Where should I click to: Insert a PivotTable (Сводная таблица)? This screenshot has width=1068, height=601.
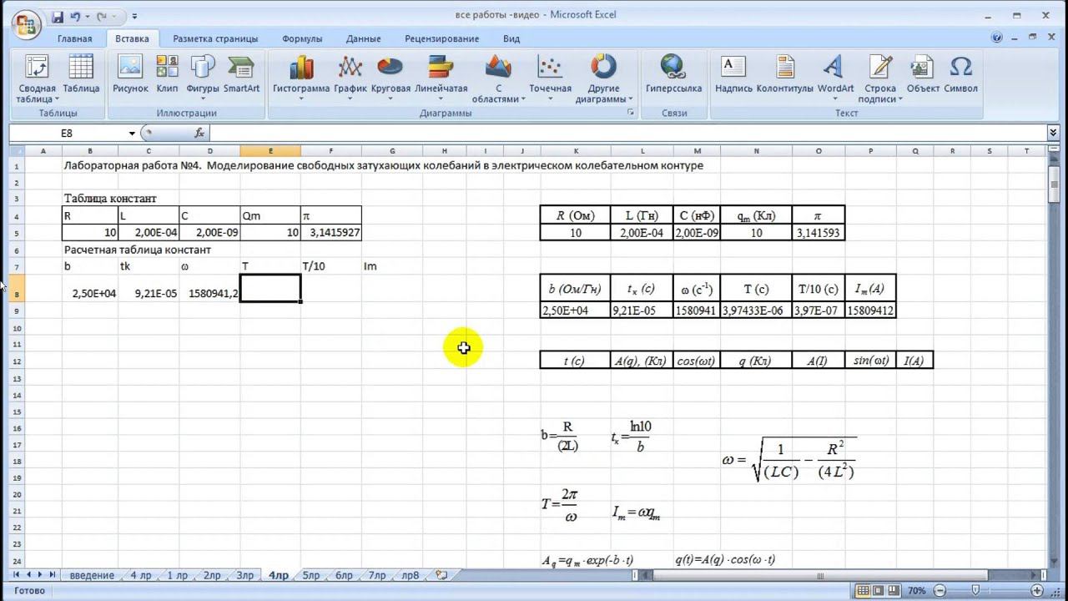point(37,78)
